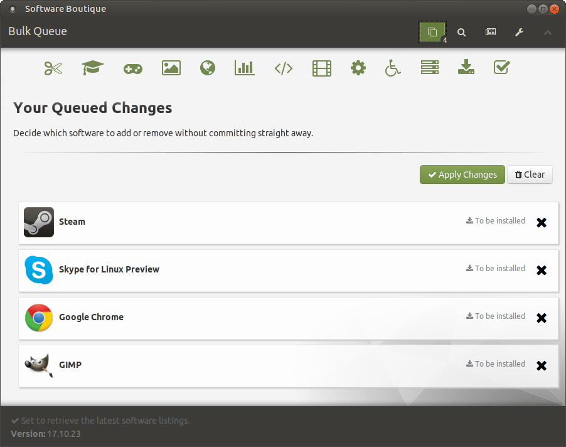Remove Skype for Linux Preview from queue
Viewport: 566px width, 447px height.
(x=541, y=270)
